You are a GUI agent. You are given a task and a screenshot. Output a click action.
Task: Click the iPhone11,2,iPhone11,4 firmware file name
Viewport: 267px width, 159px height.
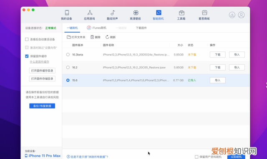tap(136, 80)
